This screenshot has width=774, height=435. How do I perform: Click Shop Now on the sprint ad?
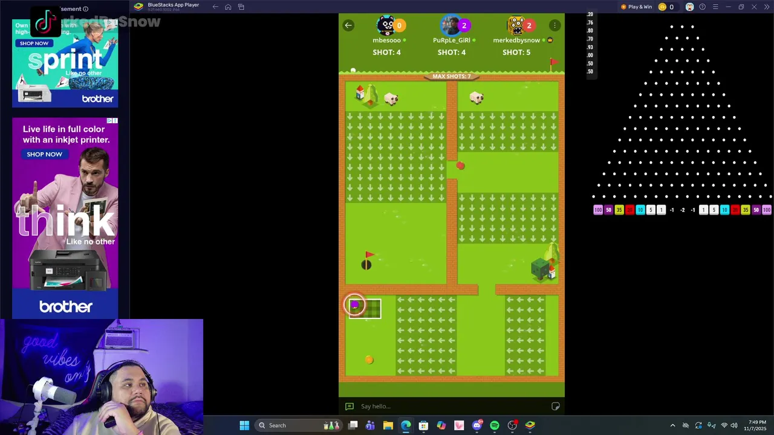click(x=34, y=43)
